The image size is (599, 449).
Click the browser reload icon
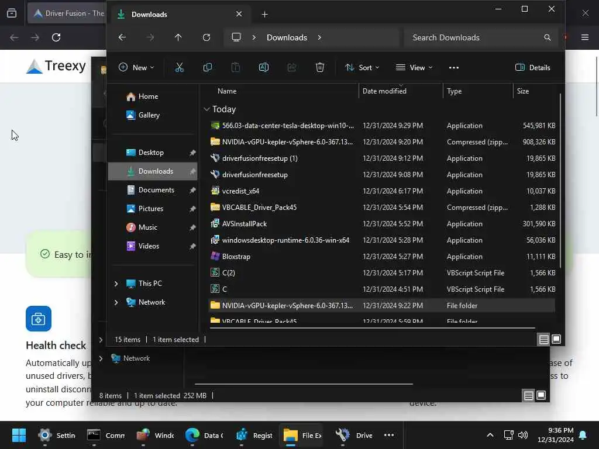56,37
